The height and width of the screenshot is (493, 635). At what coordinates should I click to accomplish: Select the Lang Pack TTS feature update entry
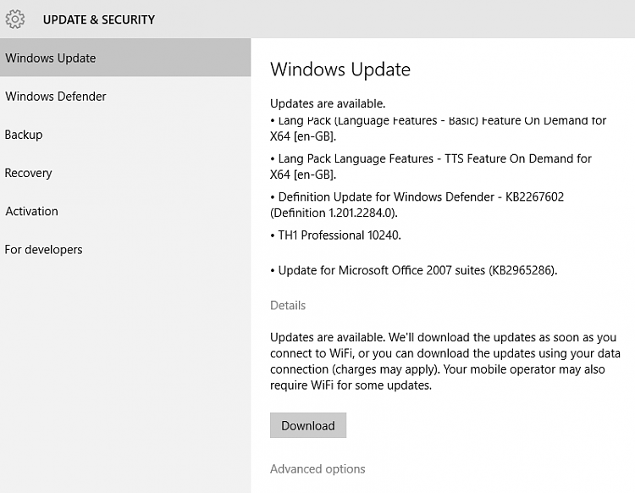point(431,166)
